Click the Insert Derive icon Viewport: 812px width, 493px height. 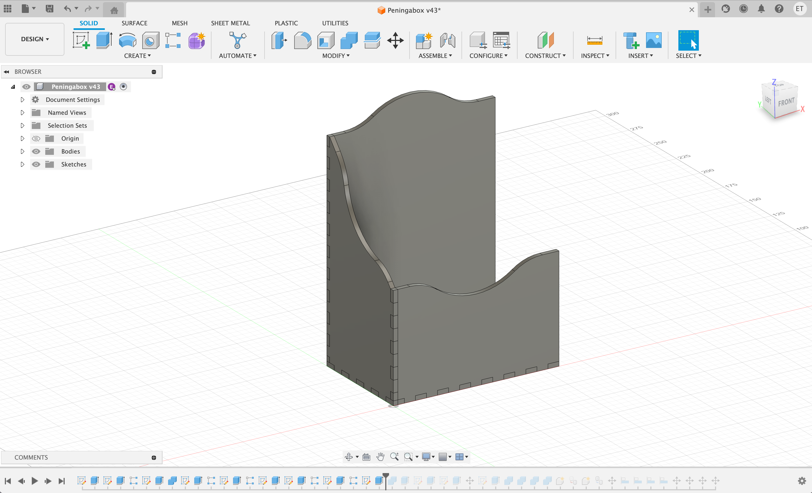pyautogui.click(x=631, y=40)
